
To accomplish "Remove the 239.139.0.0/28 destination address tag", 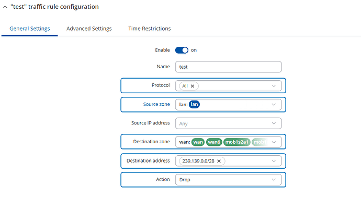I will coord(219,161).
